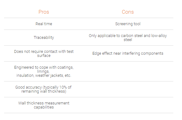Click empty Cons cell beside Wall thickness

point(128,105)
